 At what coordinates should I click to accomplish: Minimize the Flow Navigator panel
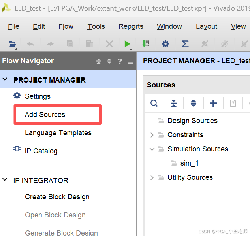130,63
